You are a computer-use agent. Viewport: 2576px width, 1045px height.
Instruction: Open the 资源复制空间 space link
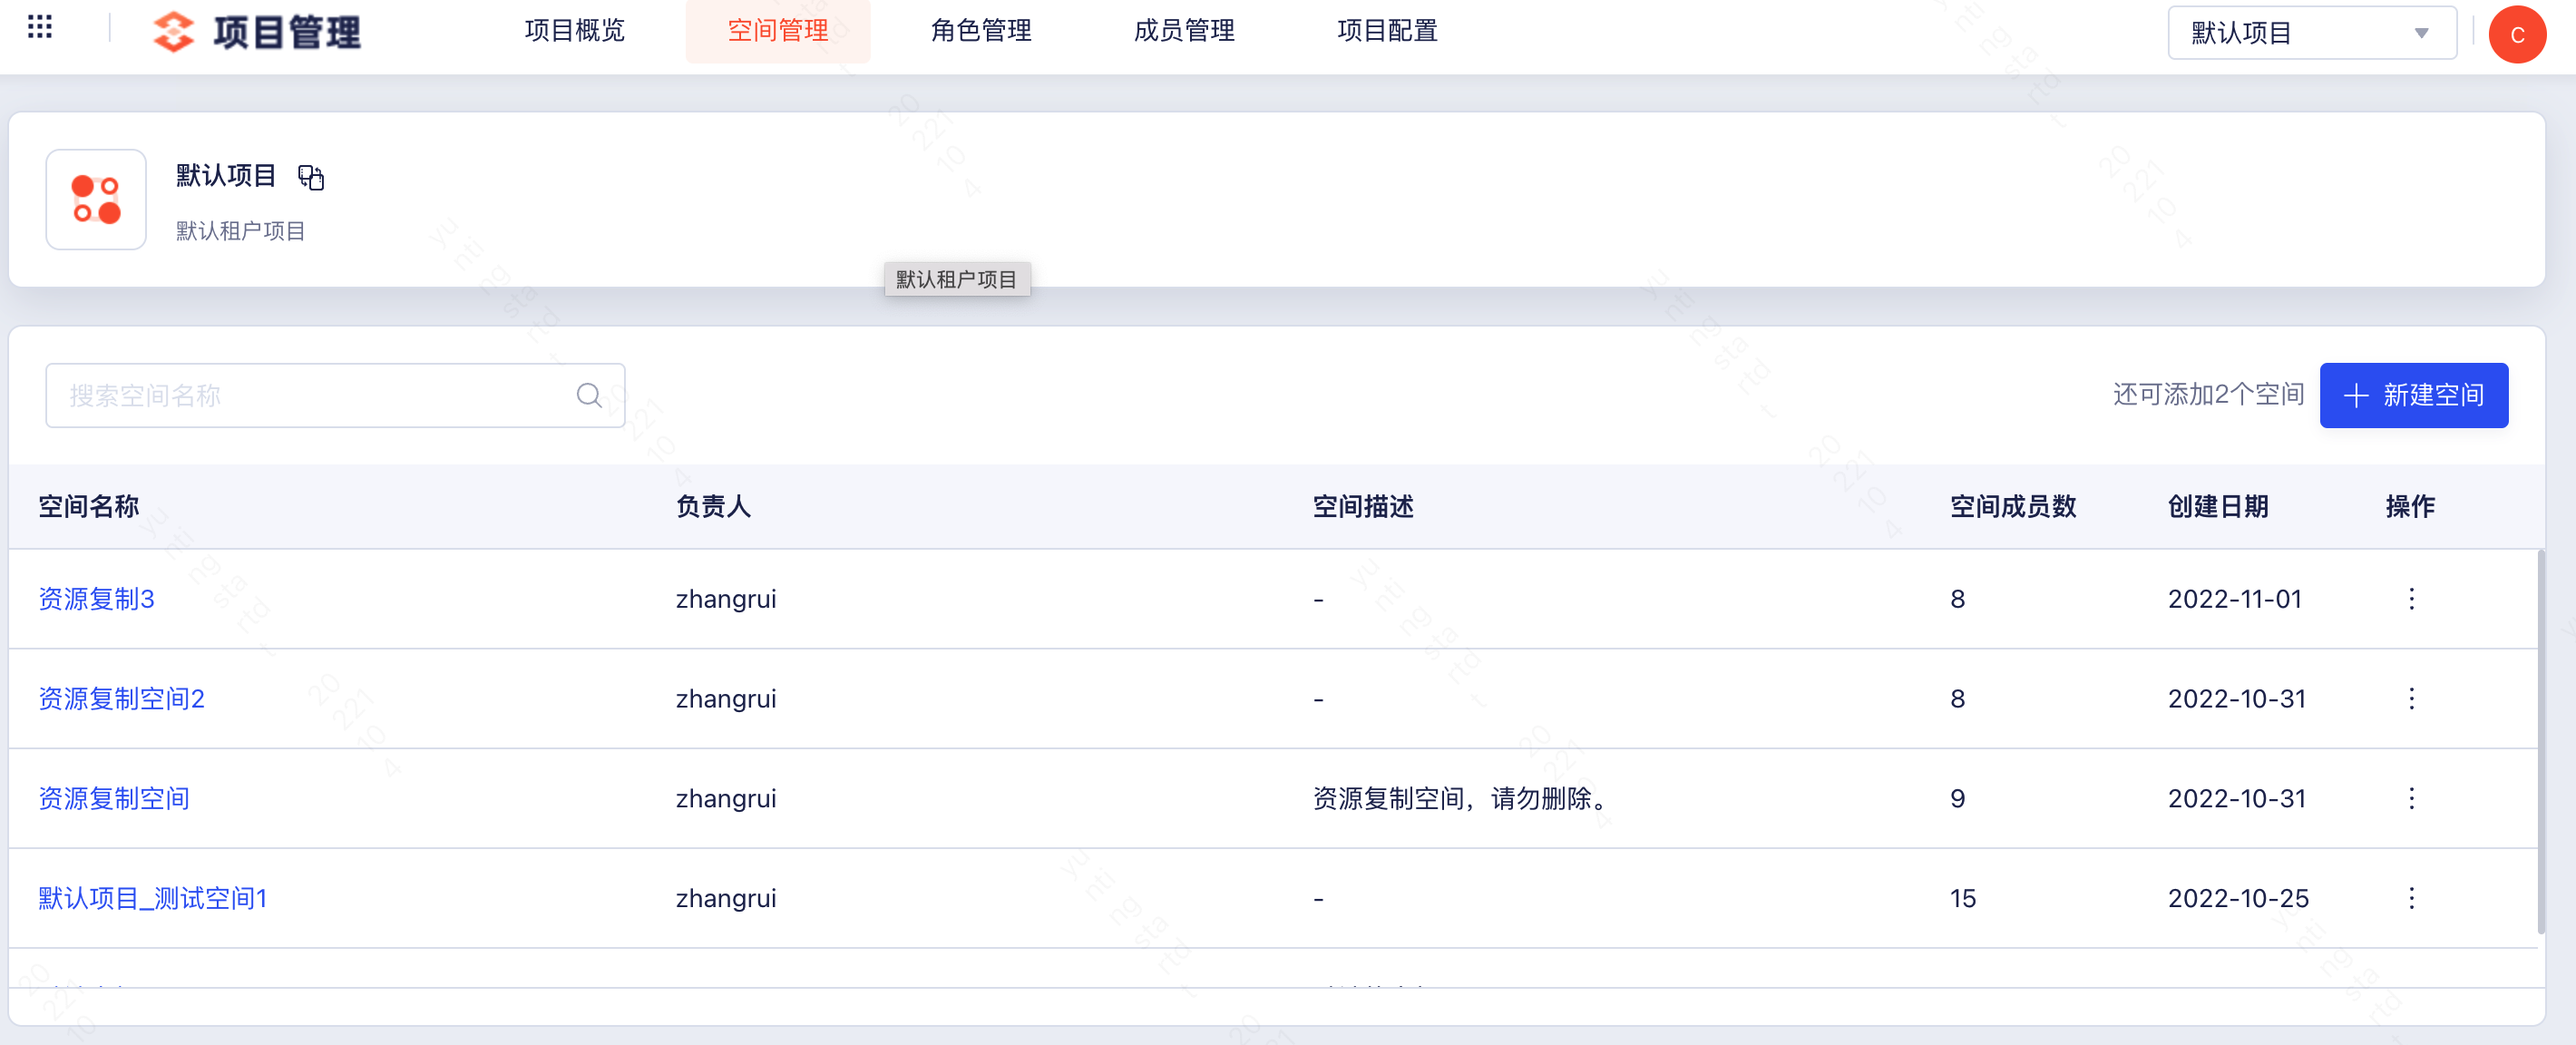[114, 798]
